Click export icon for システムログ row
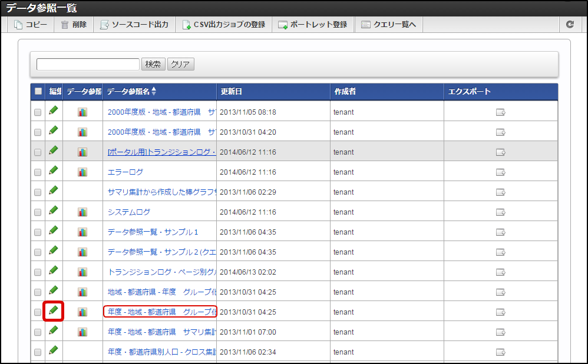 point(500,212)
